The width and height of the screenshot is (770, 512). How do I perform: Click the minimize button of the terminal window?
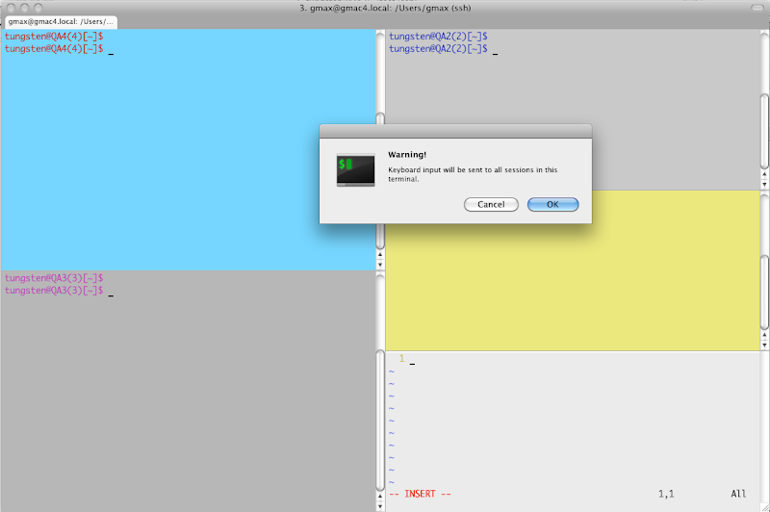[25, 8]
